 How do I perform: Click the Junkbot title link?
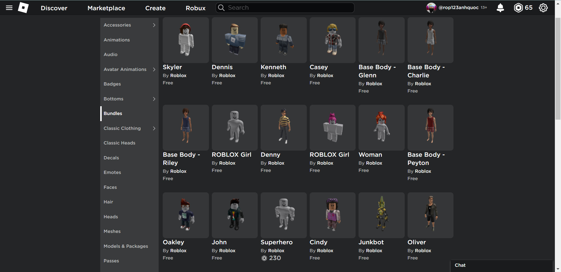(371, 242)
